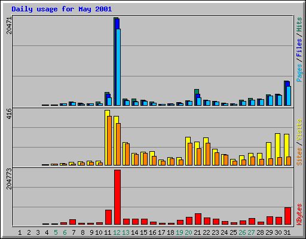Screen dimensions: 306x239
Task: Click the yellow visits bar for day 29
Action: pos(268,154)
